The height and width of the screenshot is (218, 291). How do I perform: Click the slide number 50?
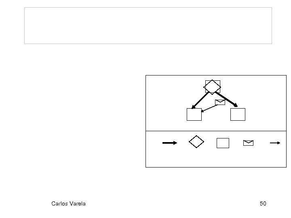coord(263,204)
